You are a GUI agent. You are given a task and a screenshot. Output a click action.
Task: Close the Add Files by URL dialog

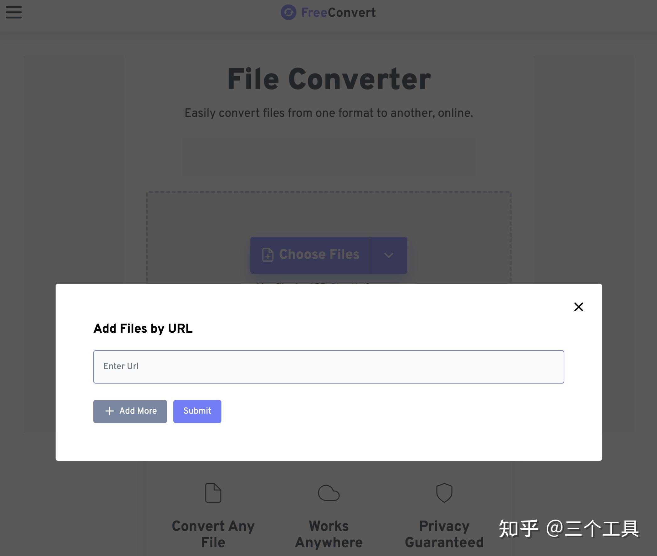(x=578, y=307)
